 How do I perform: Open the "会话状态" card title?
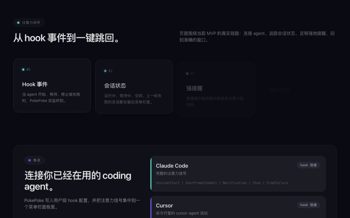(x=115, y=86)
